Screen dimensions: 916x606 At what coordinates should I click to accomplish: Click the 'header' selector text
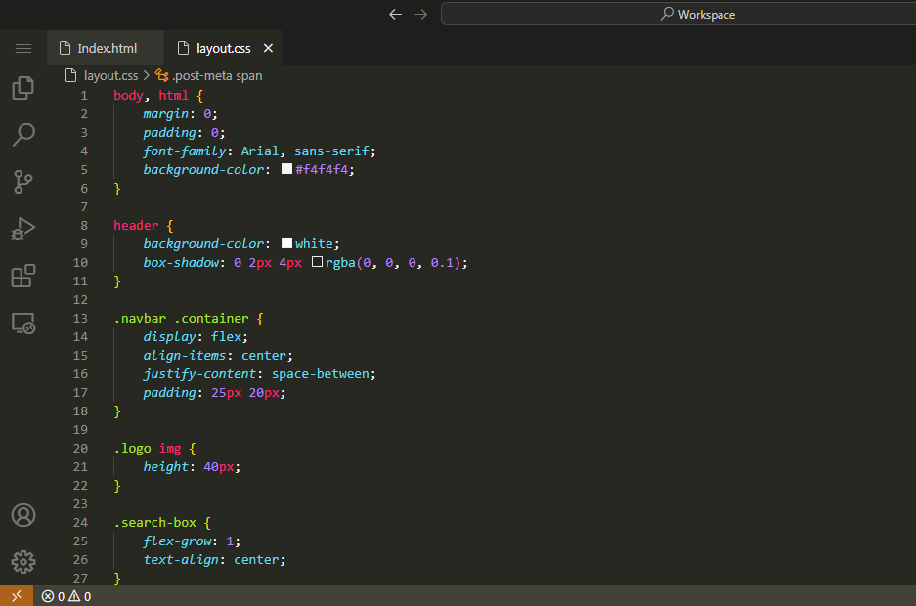pos(136,226)
